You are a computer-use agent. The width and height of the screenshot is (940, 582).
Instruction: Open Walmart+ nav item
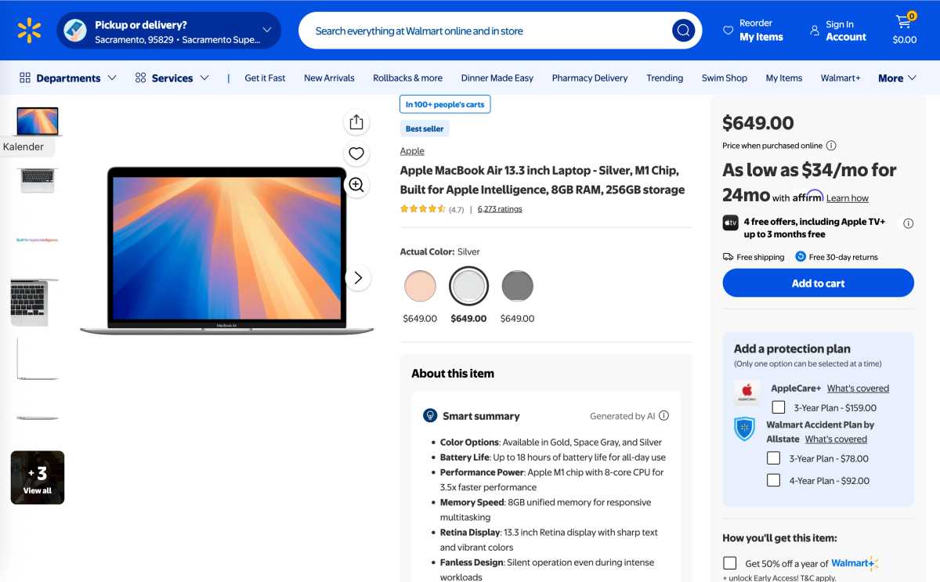coord(841,78)
